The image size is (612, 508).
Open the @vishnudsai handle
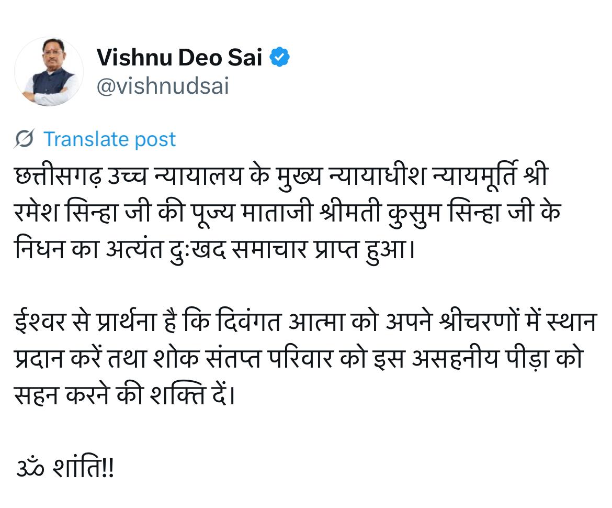163,86
